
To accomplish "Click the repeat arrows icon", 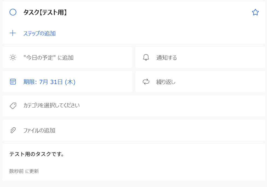I will click(x=146, y=82).
